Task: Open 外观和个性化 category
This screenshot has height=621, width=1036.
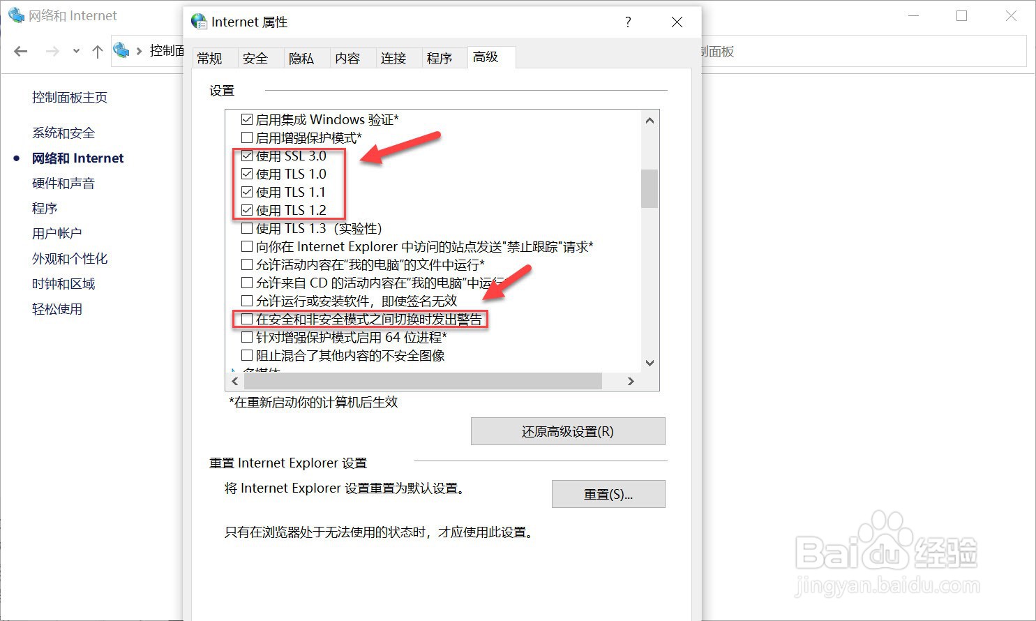Action: 70,259
